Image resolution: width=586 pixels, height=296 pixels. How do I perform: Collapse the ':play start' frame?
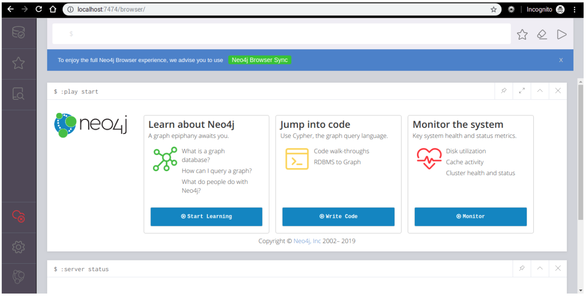click(x=540, y=91)
